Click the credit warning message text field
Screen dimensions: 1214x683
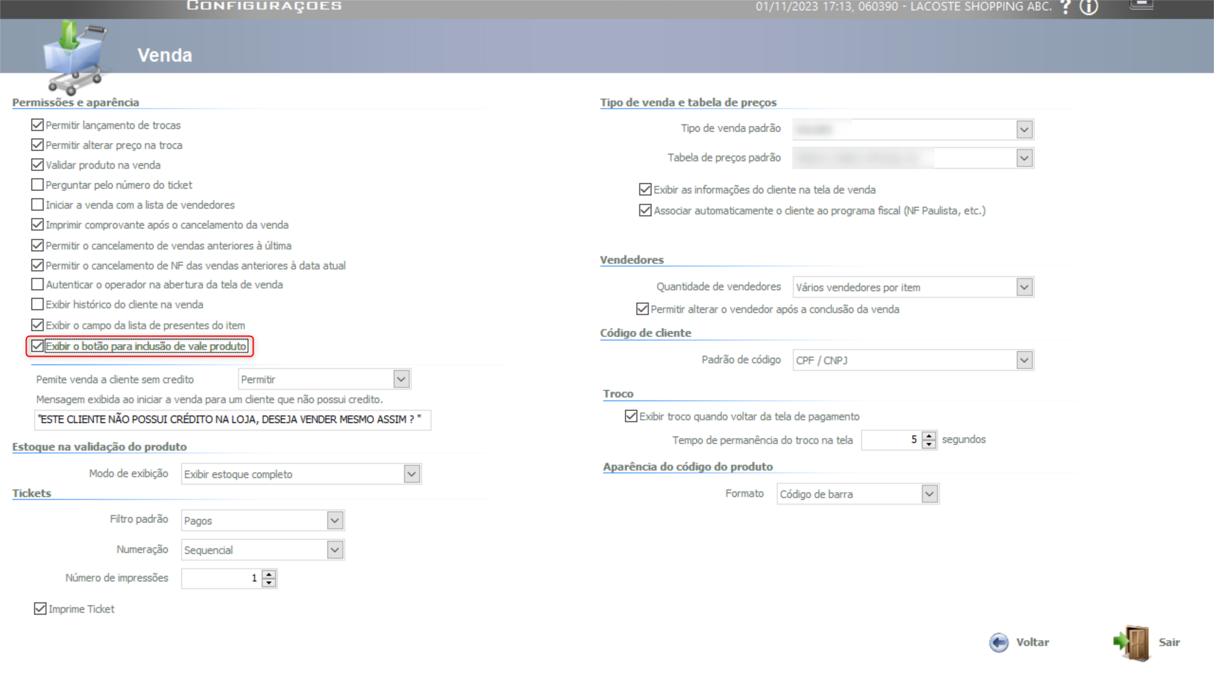click(x=232, y=420)
